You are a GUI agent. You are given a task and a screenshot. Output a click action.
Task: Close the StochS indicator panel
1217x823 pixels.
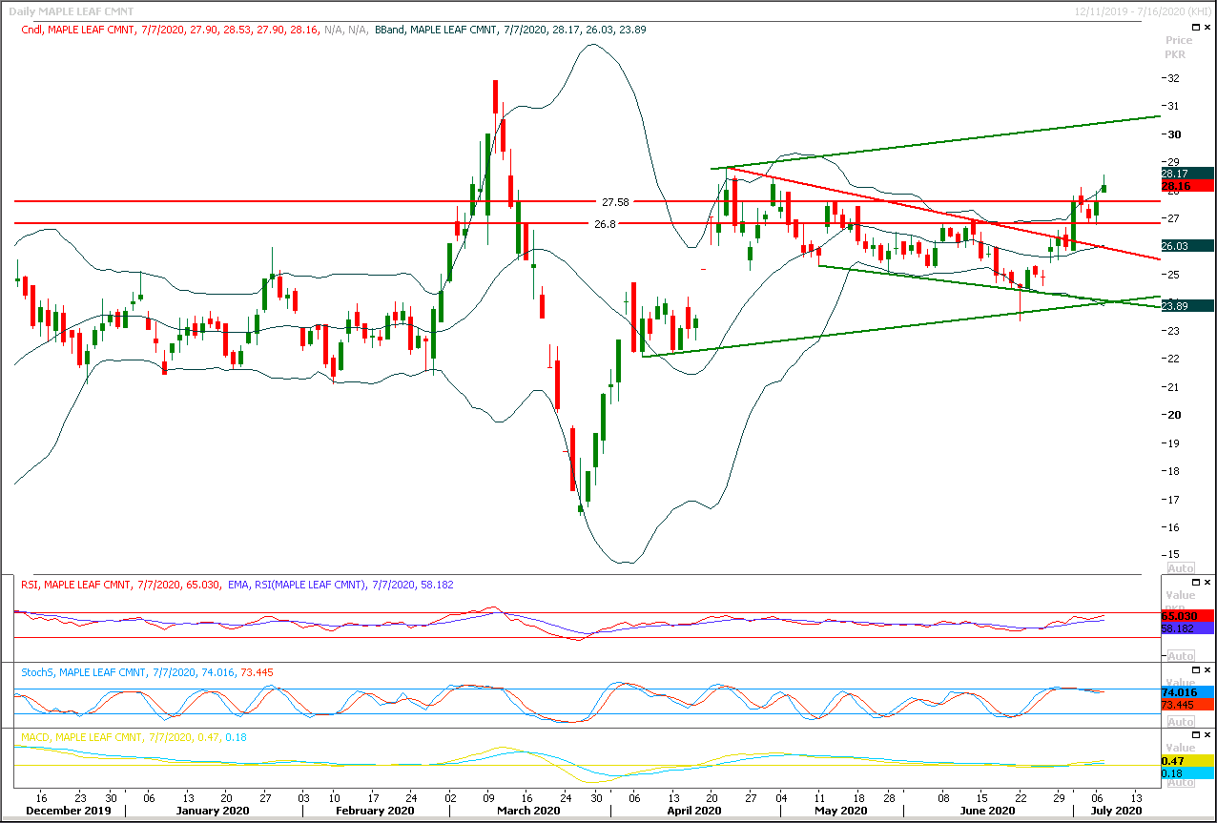click(x=1207, y=669)
